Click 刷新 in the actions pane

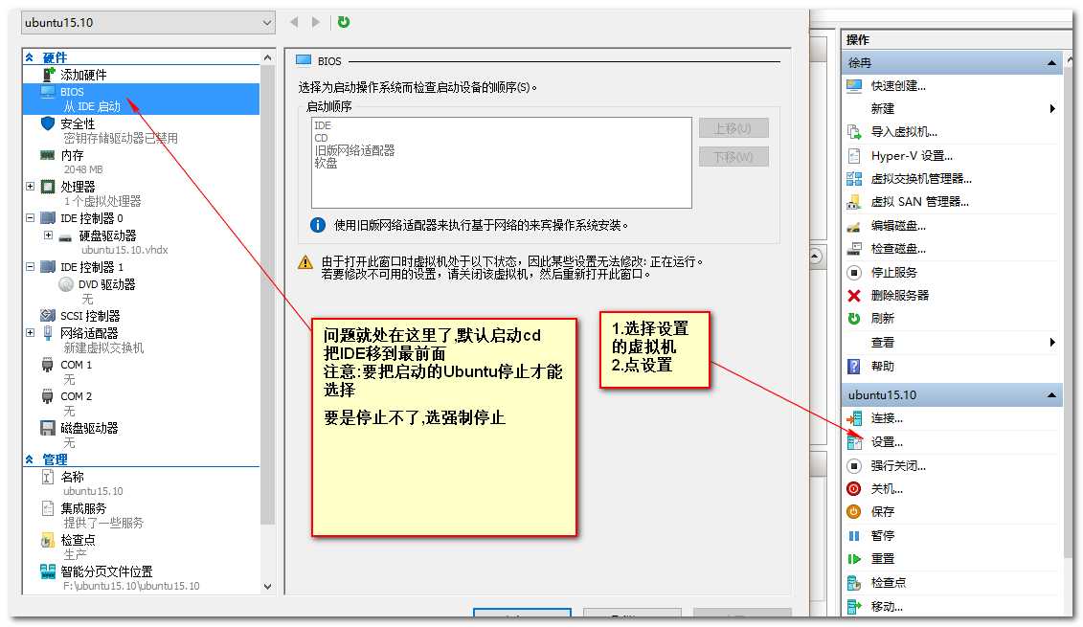(x=881, y=319)
